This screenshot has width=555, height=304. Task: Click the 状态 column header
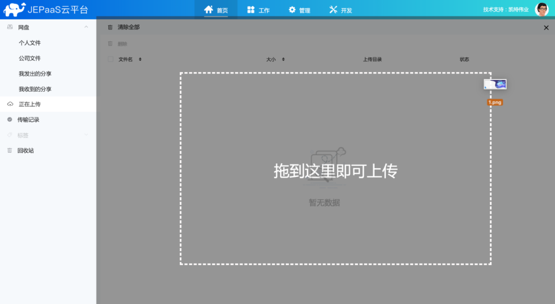pyautogui.click(x=465, y=59)
